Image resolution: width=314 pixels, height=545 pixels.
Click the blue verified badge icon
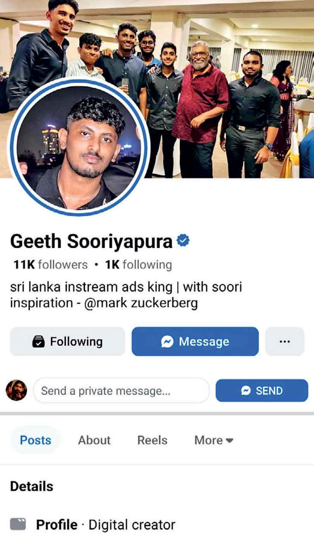pos(183,241)
